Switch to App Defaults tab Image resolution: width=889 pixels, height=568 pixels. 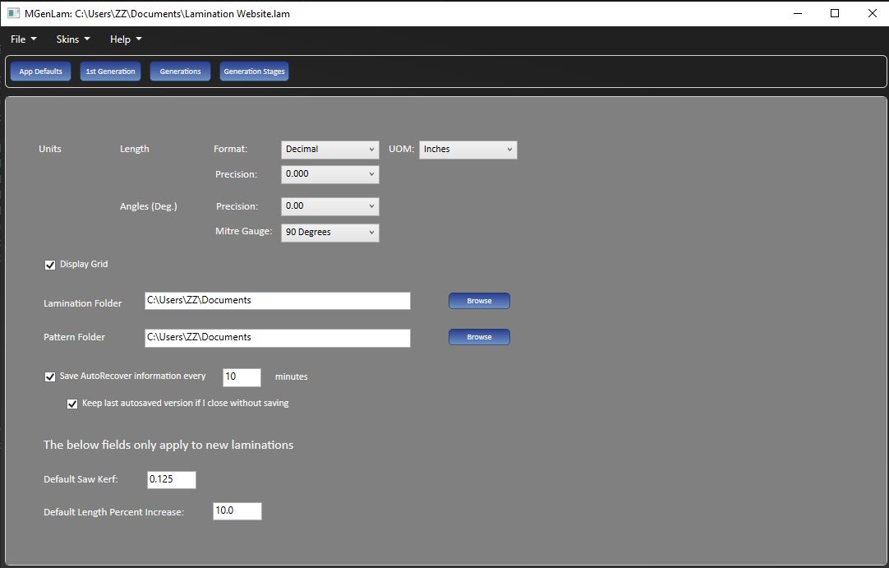coord(41,72)
